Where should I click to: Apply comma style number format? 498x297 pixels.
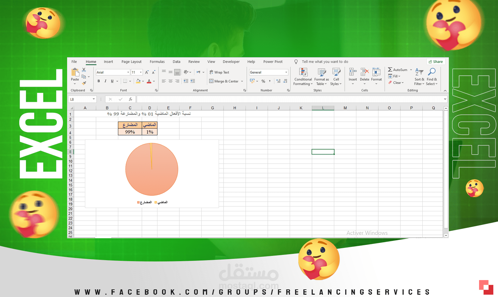[270, 81]
